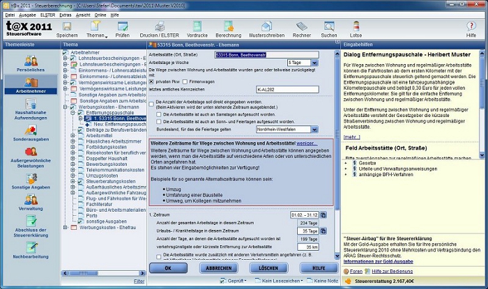Image resolution: width=488 pixels, height=289 pixels.
Task: Open the ELSTER menu
Action: click(x=47, y=15)
